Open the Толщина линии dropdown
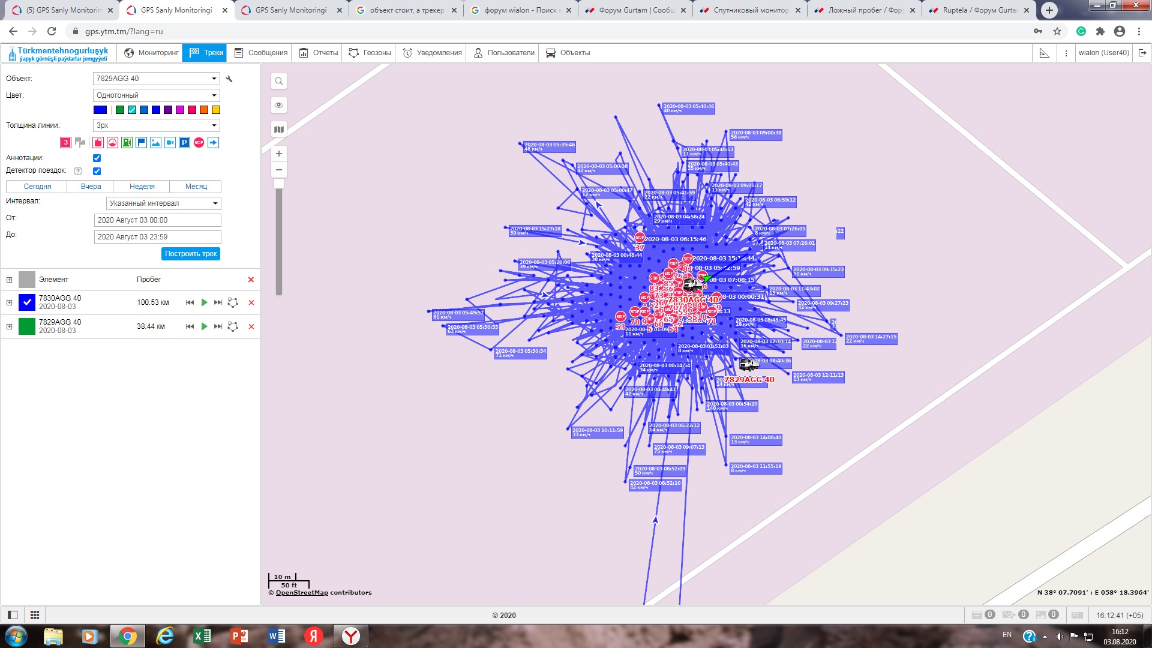1152x648 pixels. (x=157, y=125)
